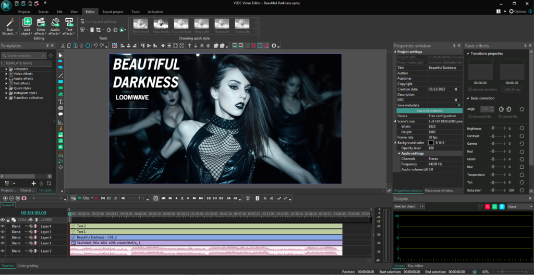Open the 720p preview quality dropdown
The width and height of the screenshot is (534, 275).
point(86,198)
